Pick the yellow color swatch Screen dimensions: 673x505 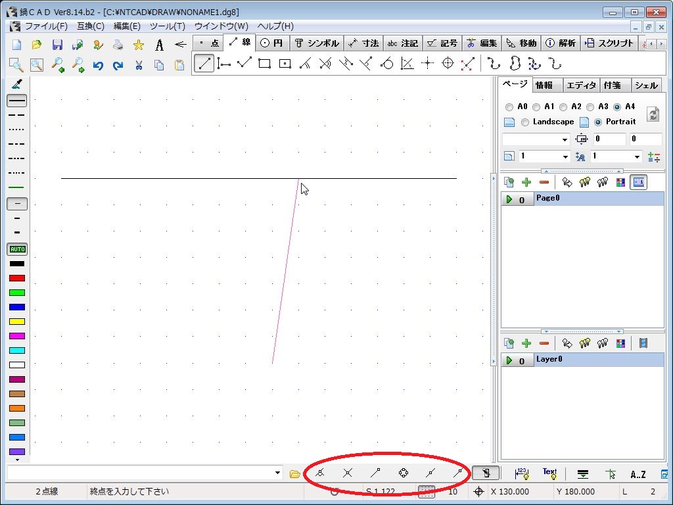click(17, 322)
